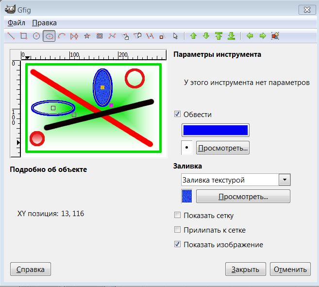The height and width of the screenshot is (287, 319).
Task: Raise selected object with single up arrow
Action: pos(193,36)
